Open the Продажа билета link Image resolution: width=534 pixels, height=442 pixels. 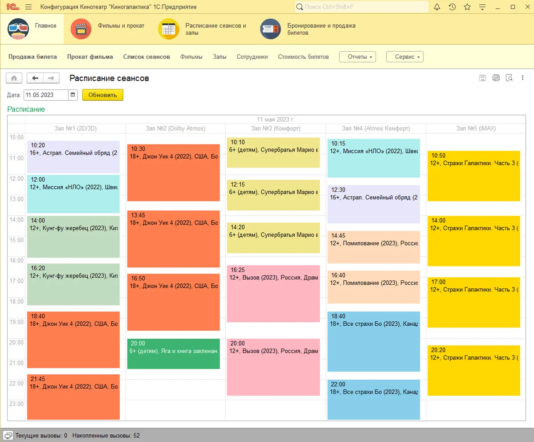pos(33,57)
